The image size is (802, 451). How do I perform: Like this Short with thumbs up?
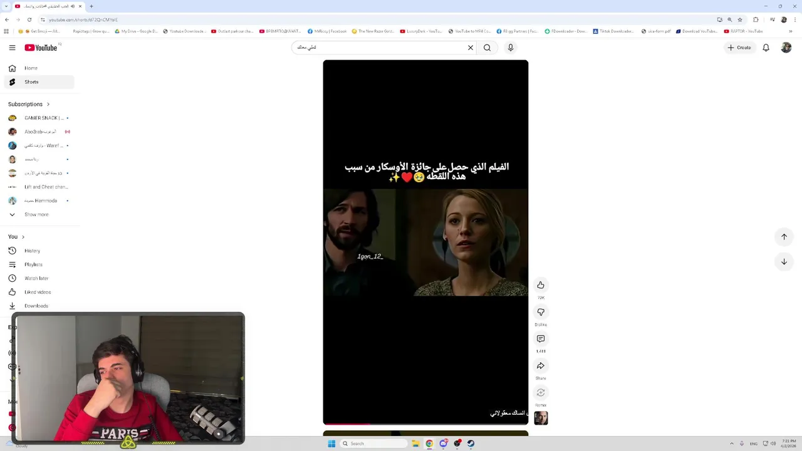[x=541, y=285]
